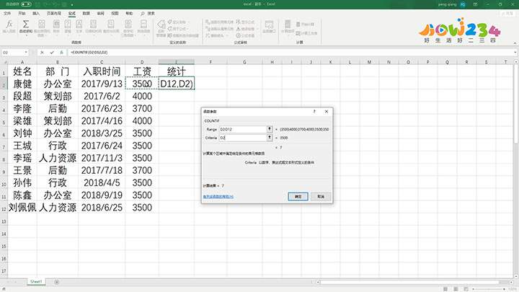The height and width of the screenshot is (292, 519).
Task: Expand the AutoSum dropdown arrow
Action: coord(26,35)
